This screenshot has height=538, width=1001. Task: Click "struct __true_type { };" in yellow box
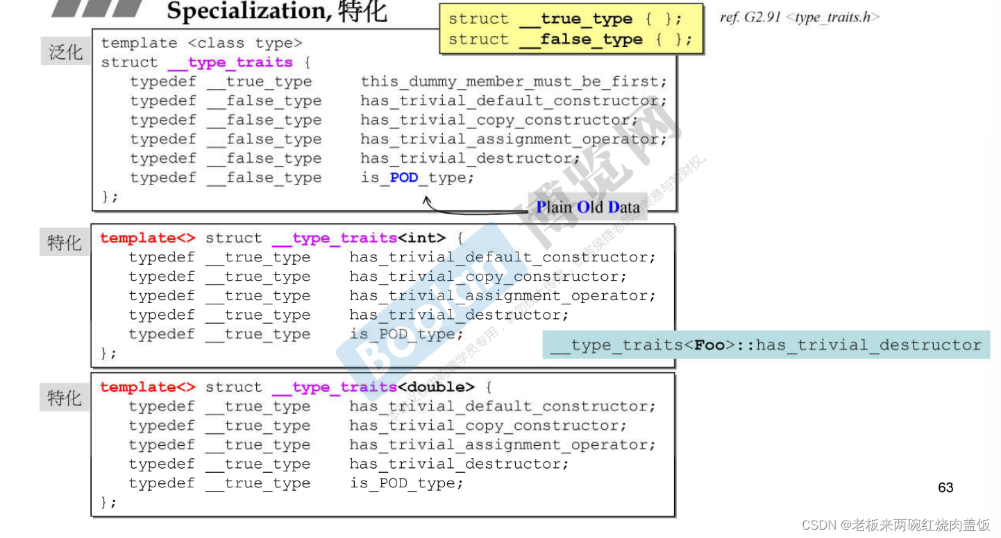(x=565, y=19)
